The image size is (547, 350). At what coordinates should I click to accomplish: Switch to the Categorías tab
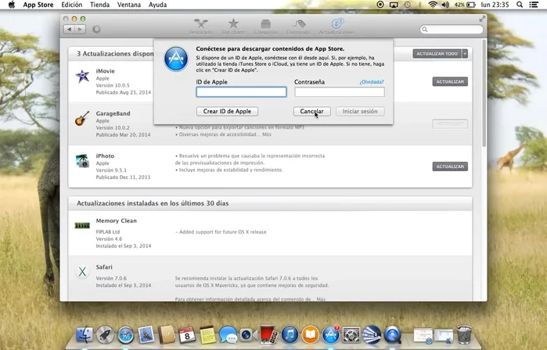pyautogui.click(x=266, y=27)
